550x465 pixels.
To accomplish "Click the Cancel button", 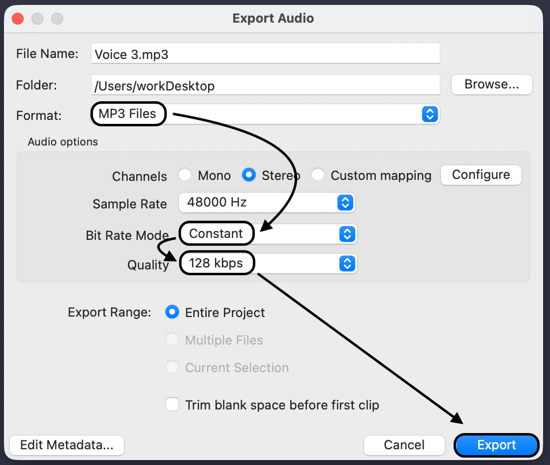I will point(404,445).
